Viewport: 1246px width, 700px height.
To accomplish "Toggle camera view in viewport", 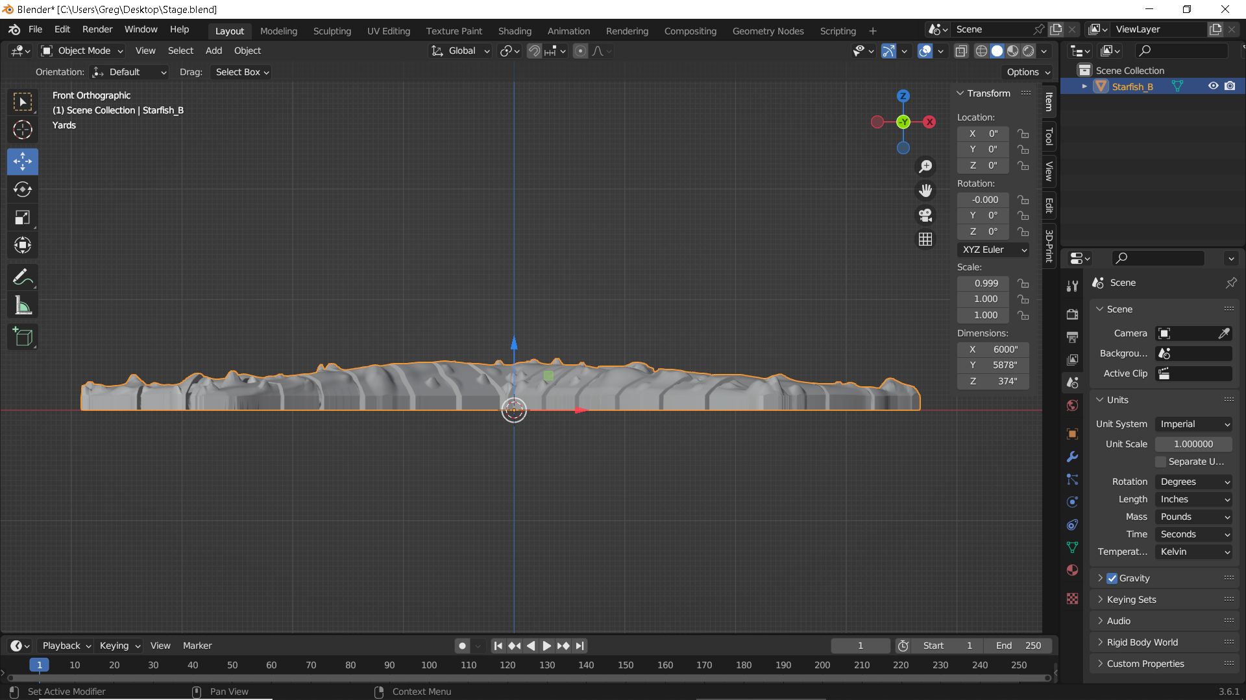I will (x=925, y=215).
